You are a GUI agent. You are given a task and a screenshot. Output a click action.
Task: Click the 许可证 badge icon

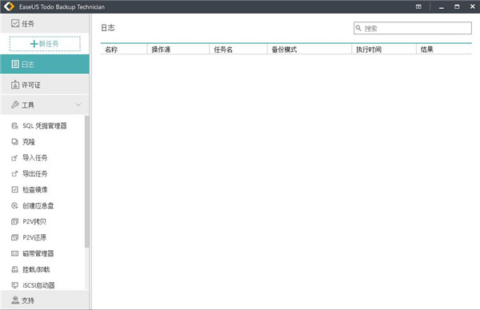[15, 85]
